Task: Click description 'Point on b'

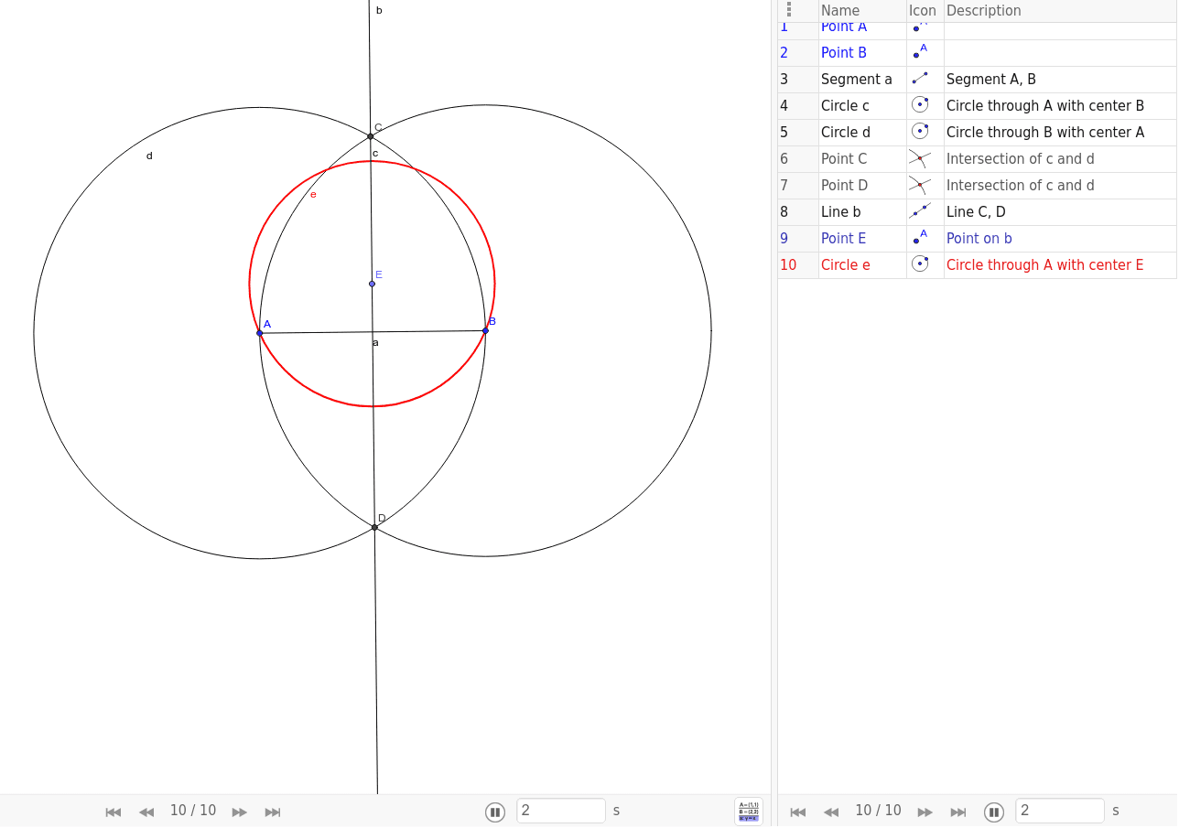Action: pos(979,239)
